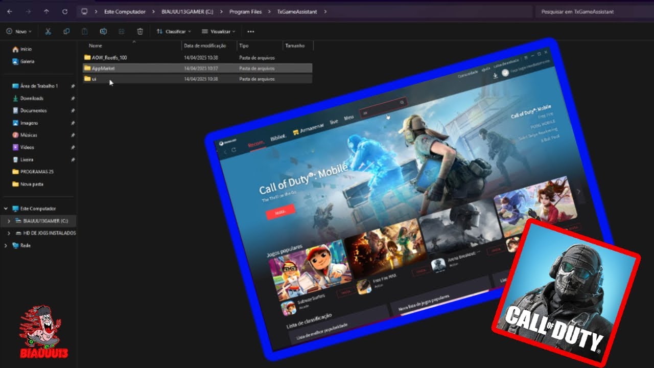
Task: Open the Meu tab in GameLoop
Action: coord(348,118)
